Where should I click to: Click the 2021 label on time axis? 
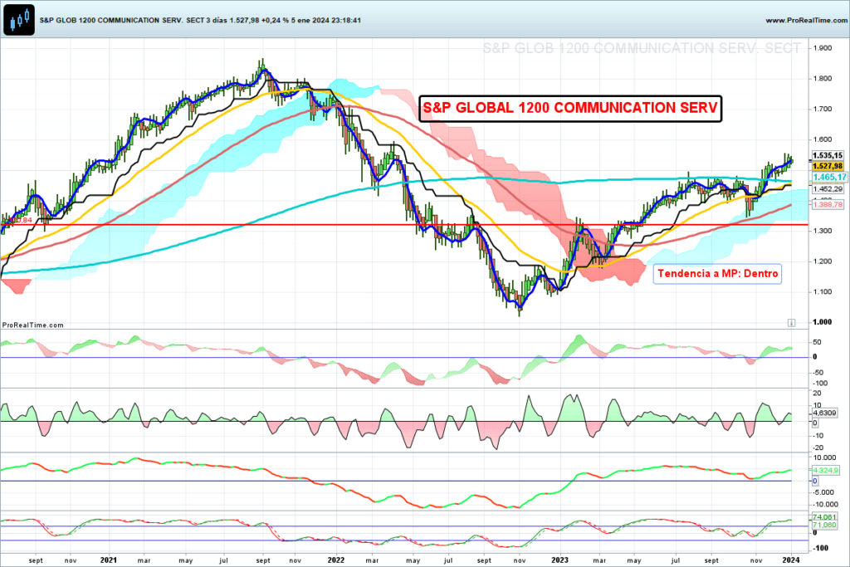click(x=109, y=560)
